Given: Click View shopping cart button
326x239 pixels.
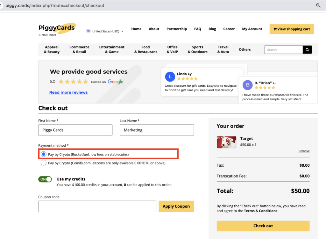Looking at the screenshot, I should (292, 29).
